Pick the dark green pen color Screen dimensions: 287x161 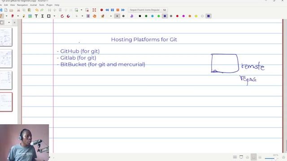pos(146,16)
